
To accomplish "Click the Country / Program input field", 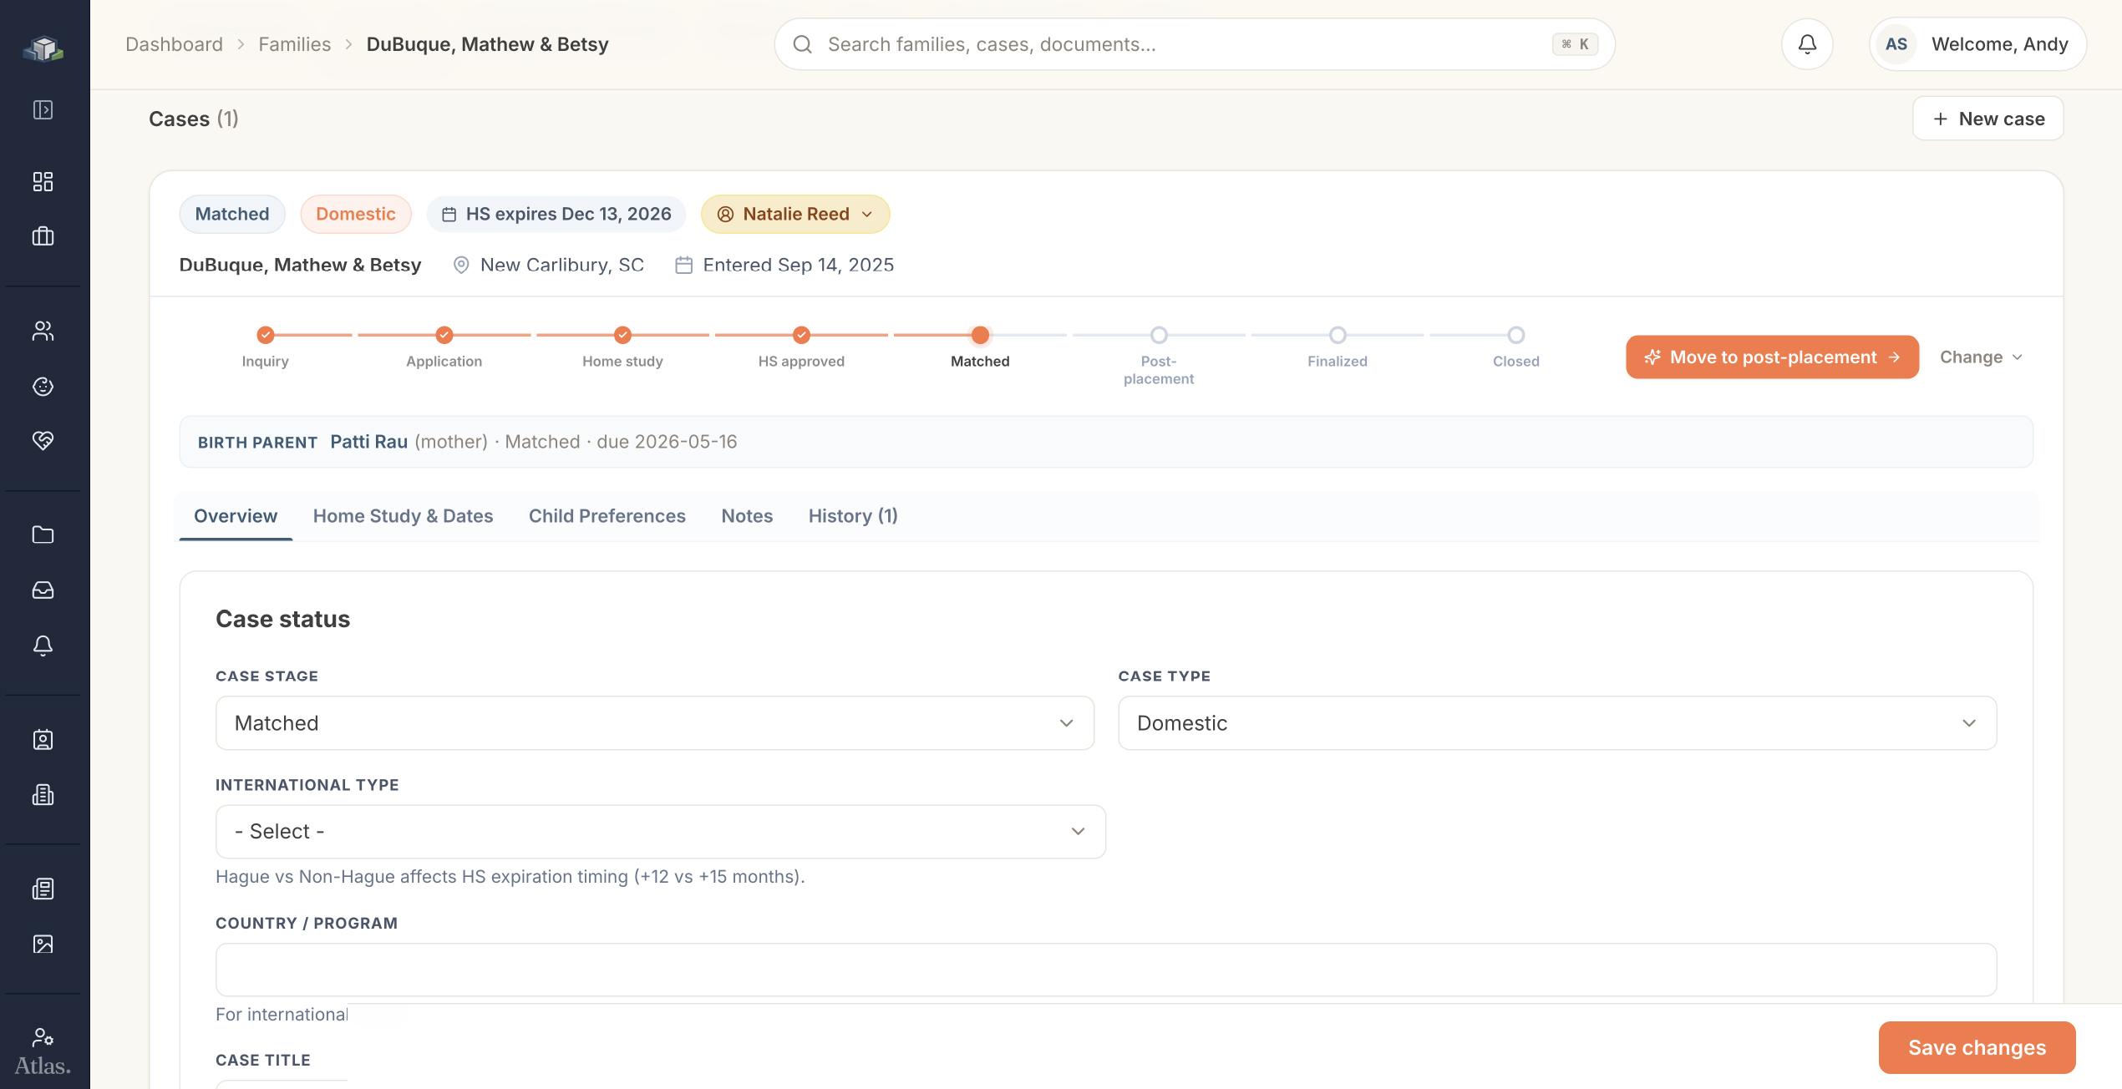I will (x=1106, y=970).
